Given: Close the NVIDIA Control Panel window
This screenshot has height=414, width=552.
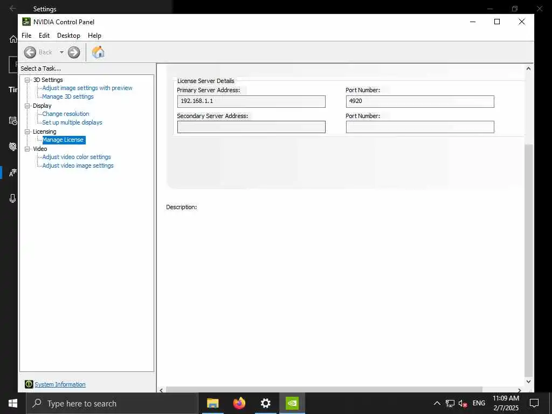Looking at the screenshot, I should point(522,22).
